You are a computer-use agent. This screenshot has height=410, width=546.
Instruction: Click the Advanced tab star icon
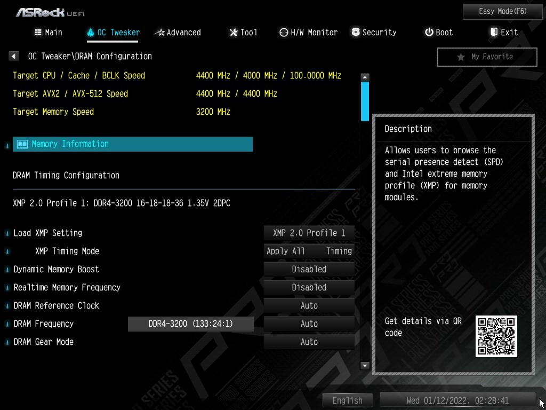(159, 33)
